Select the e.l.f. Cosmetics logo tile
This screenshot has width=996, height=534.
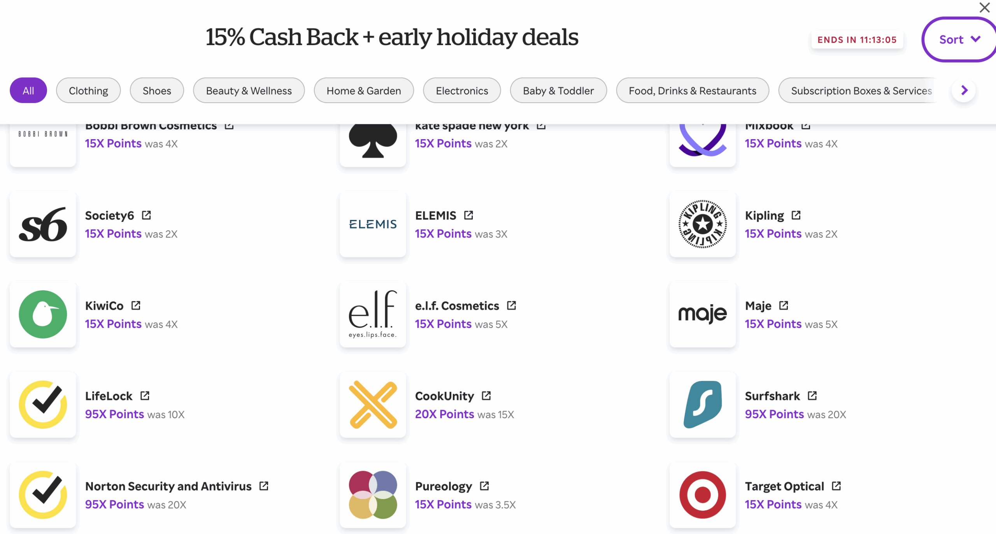373,314
